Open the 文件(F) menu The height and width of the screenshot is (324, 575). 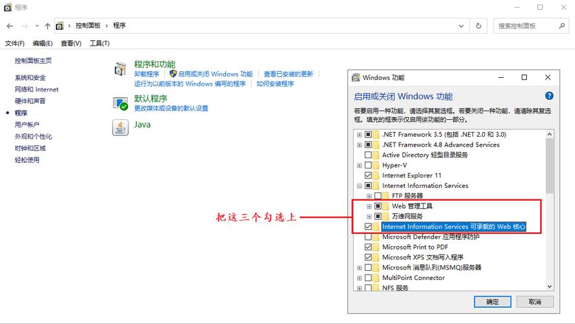pyautogui.click(x=15, y=43)
